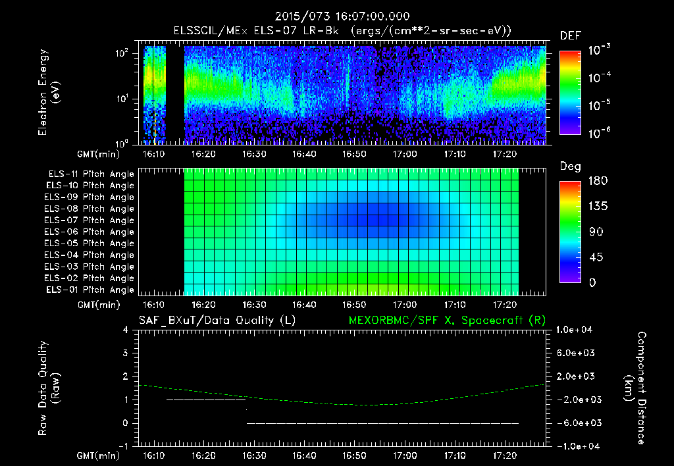Click the 17:00 tick label under the bottom panel
674x466 pixels.
tap(405, 455)
